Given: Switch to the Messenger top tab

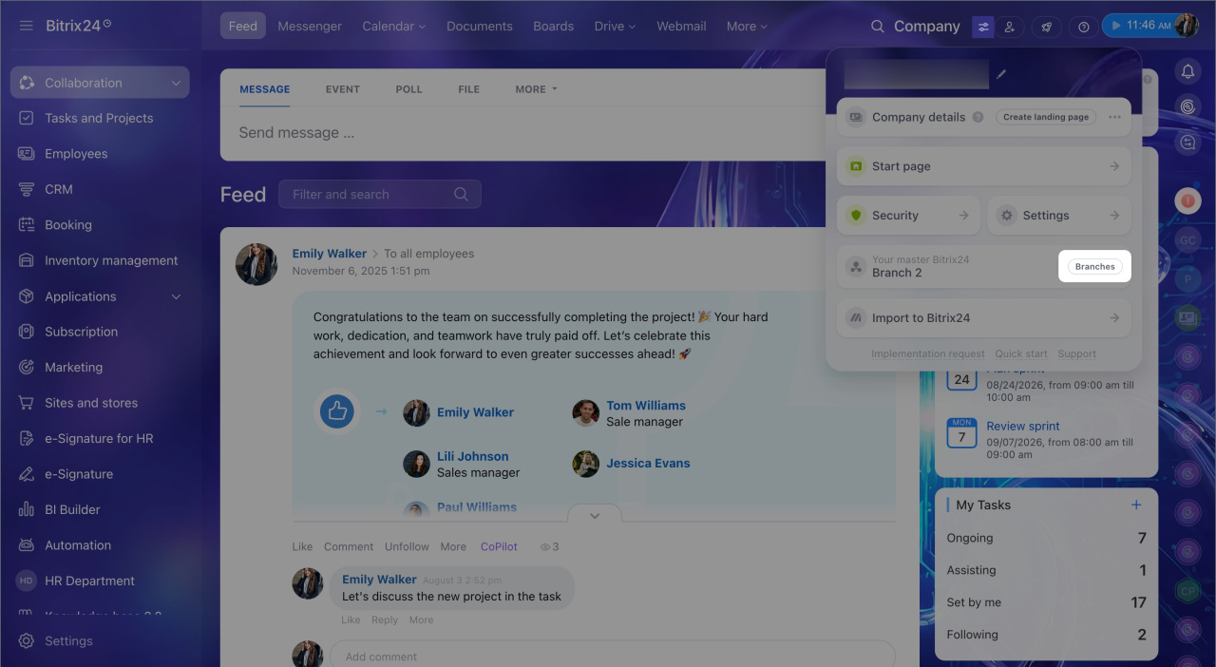Looking at the screenshot, I should (x=310, y=26).
